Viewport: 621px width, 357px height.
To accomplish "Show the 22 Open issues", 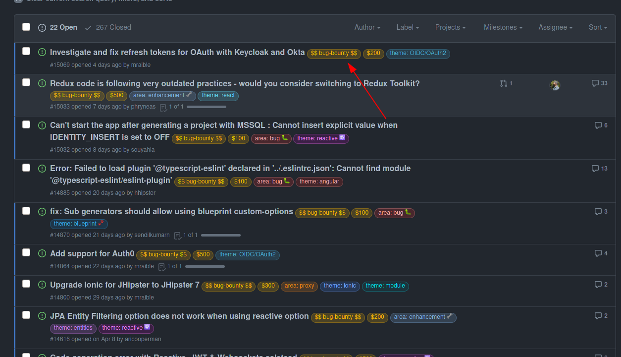I will pos(58,27).
